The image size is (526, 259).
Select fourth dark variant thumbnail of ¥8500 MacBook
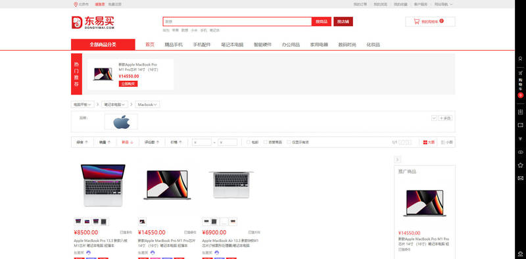point(104,222)
